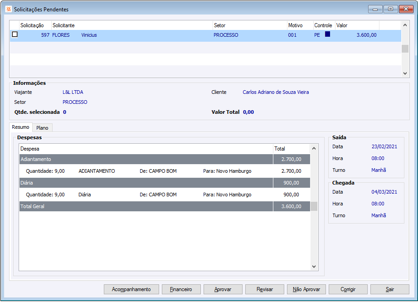Click the L&L LTDA traveler value
418x302 pixels.
click(x=73, y=92)
